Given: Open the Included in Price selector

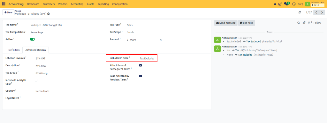Looking at the screenshot, I should (x=147, y=58).
